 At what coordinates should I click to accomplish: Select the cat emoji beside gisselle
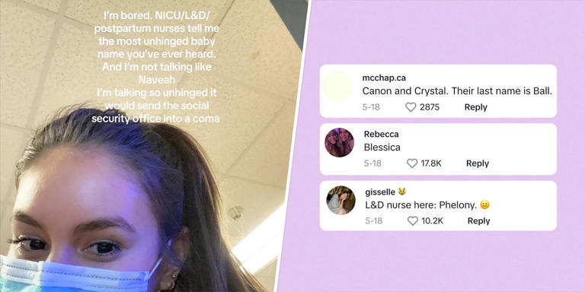coord(402,192)
